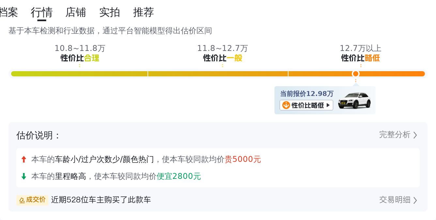Click the 成交价 badge
The image size is (436, 220).
[32, 200]
